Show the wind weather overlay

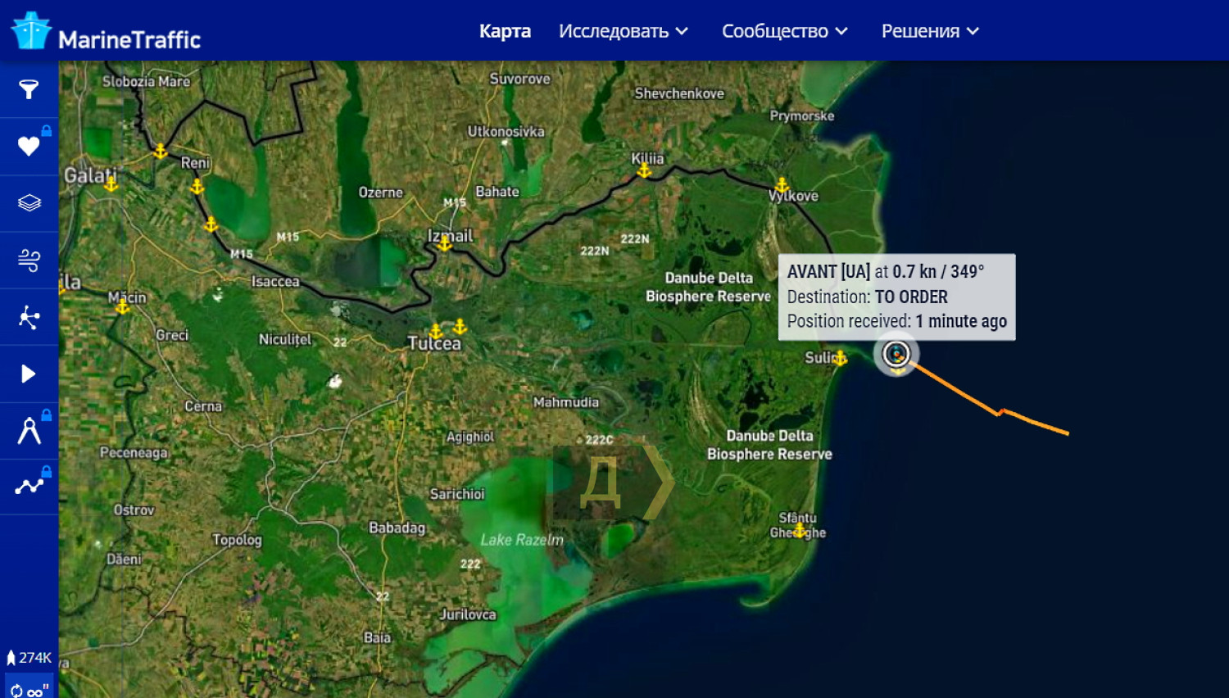coord(29,261)
